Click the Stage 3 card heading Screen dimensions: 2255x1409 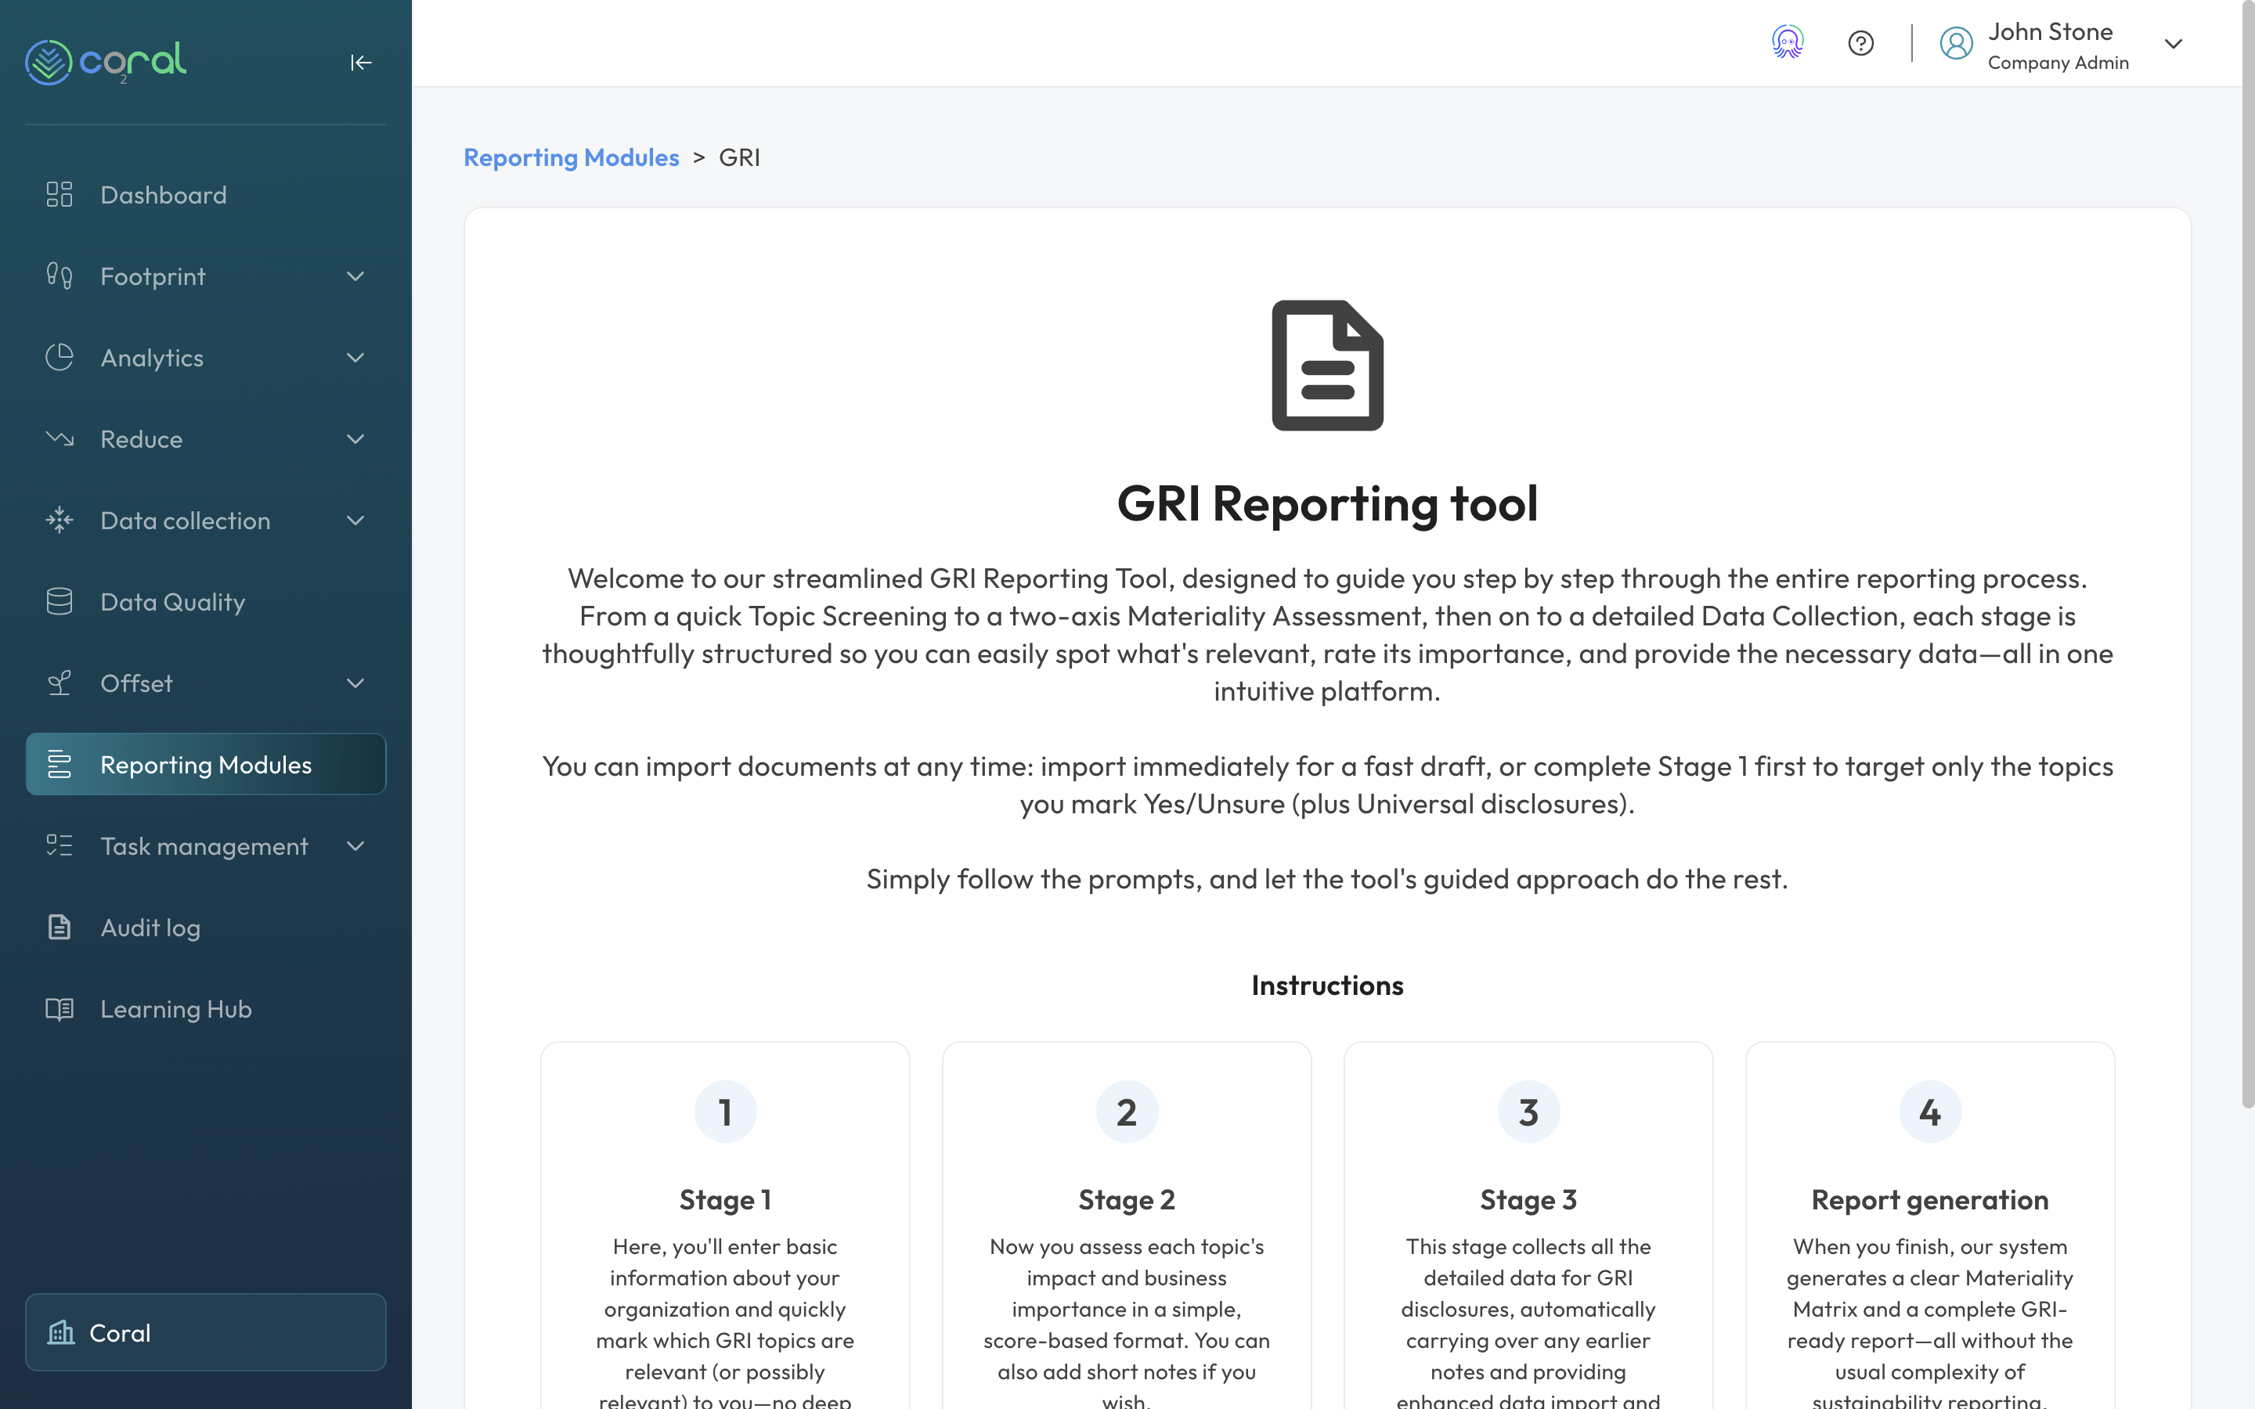(1528, 1199)
